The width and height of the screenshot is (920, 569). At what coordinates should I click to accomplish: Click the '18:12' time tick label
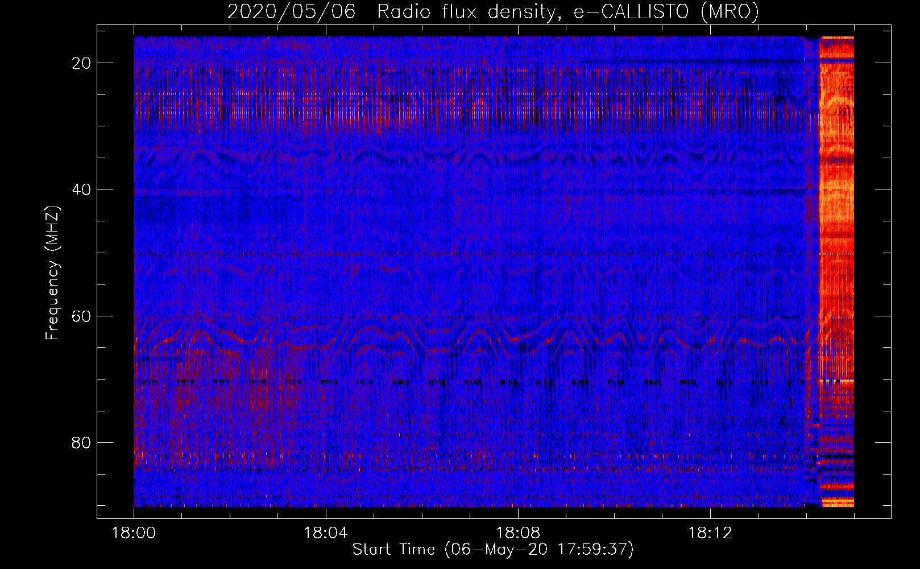pos(710,533)
